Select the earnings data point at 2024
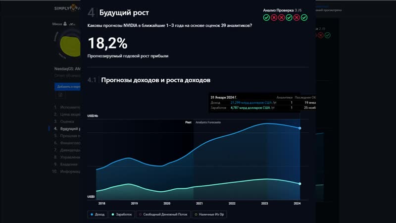Viewport: 396px width, 223px height. pos(300,184)
